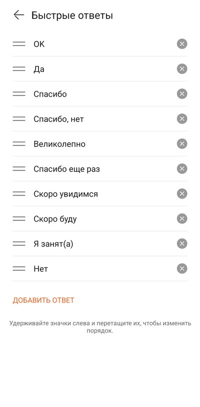Edit the "Я занят(а)" reply text

[53, 244]
